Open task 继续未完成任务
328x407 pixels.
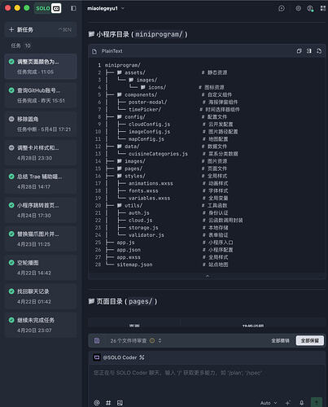pos(41,326)
